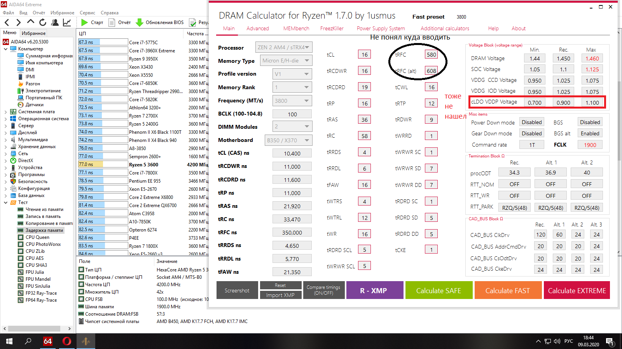This screenshot has width=622, height=349.
Task: Open the Power Supply System tab
Action: (381, 28)
